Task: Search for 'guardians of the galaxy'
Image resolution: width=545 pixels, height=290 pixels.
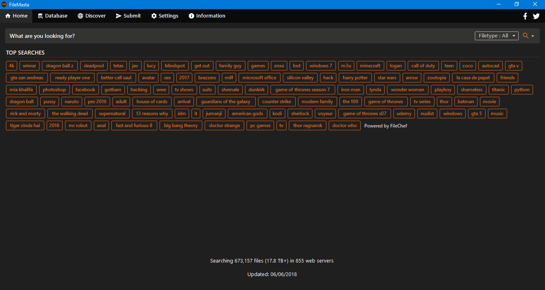Action: (x=226, y=102)
